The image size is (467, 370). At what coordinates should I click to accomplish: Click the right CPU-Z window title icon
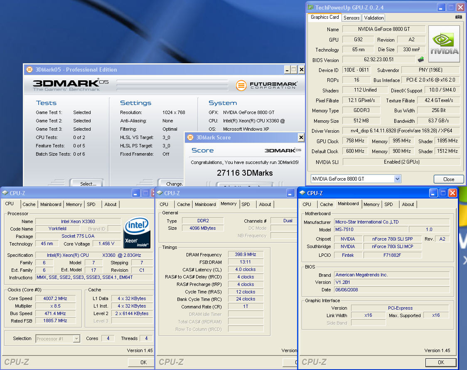[302, 193]
